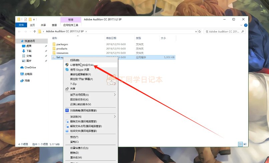Select the resources folder
The image size is (269, 163).
click(x=62, y=53)
